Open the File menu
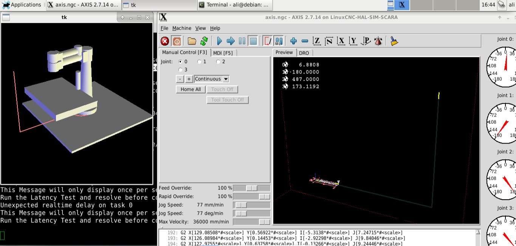Screen dimensions: 516x246 click(164, 28)
